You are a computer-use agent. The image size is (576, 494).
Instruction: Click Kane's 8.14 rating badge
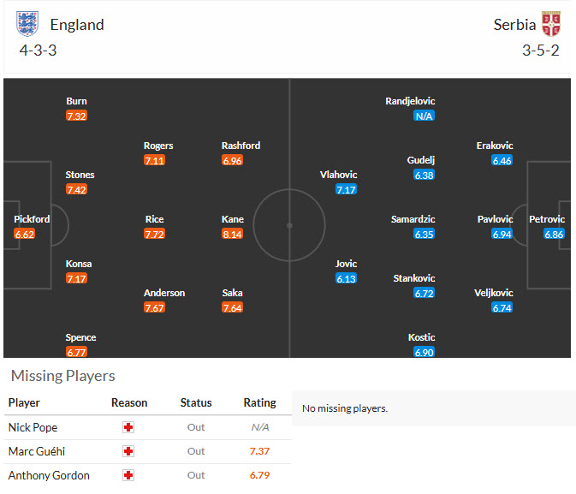point(232,234)
